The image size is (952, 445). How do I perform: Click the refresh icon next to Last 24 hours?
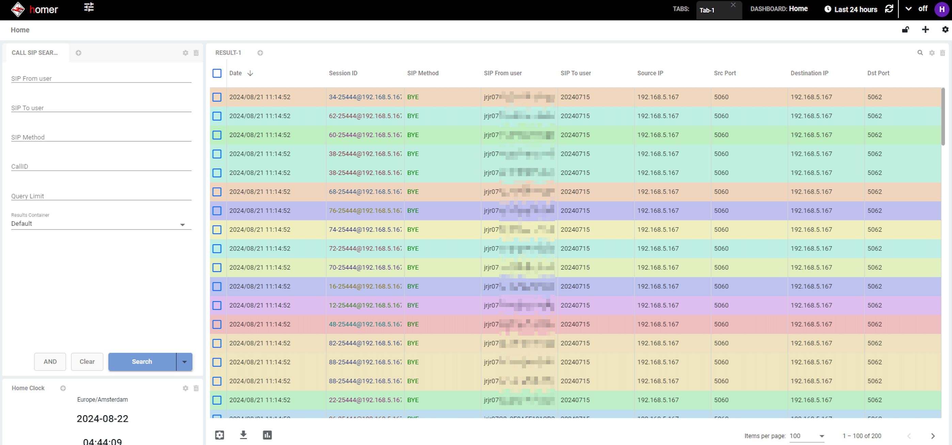coord(889,9)
